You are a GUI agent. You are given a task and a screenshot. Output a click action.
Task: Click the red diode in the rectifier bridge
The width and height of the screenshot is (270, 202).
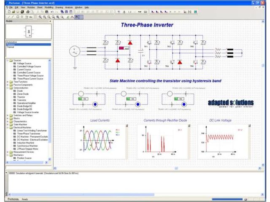[130, 43]
